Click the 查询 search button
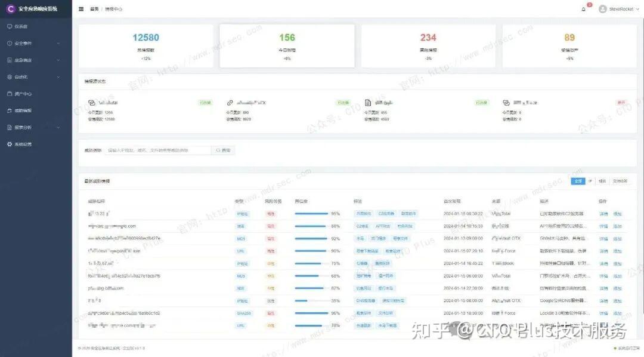Screen dimensions: 644x357 coord(223,150)
